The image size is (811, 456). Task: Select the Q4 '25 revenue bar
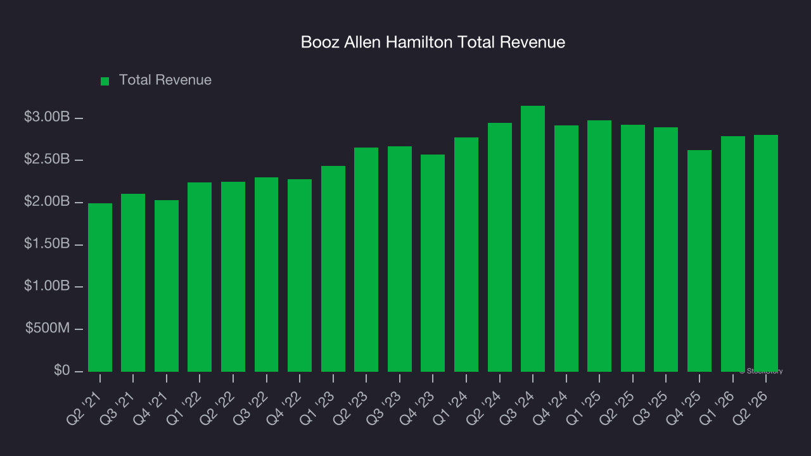pos(699,261)
